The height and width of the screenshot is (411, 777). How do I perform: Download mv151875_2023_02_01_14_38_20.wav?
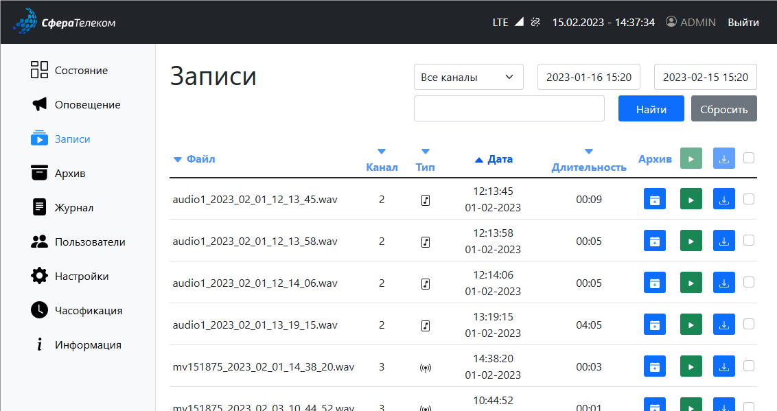tap(724, 366)
